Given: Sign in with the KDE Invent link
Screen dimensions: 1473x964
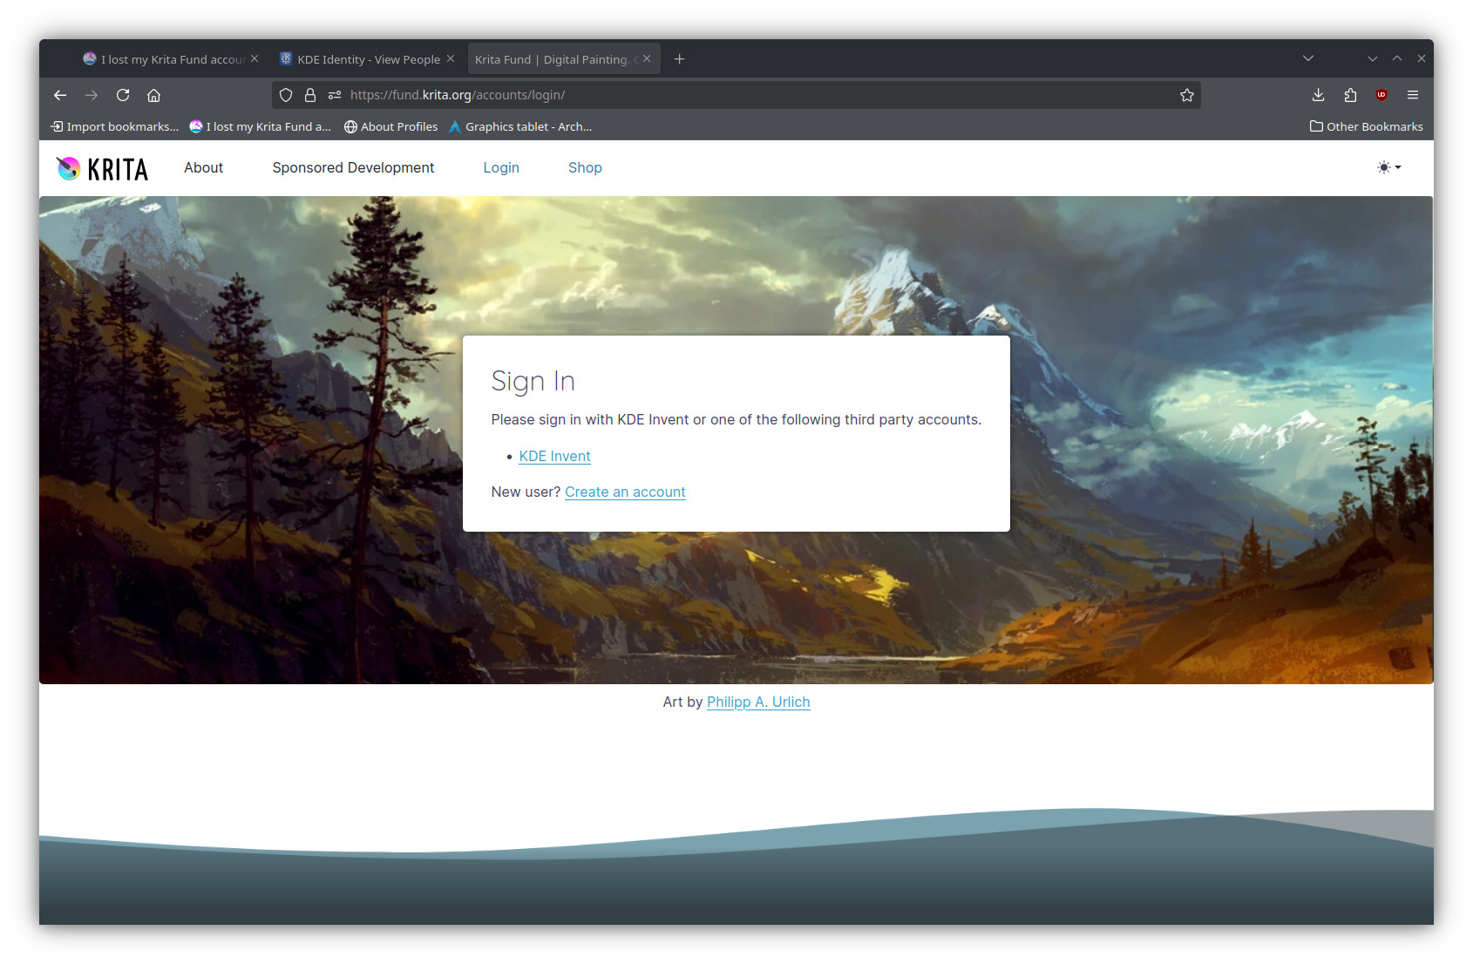Looking at the screenshot, I should click(x=554, y=456).
